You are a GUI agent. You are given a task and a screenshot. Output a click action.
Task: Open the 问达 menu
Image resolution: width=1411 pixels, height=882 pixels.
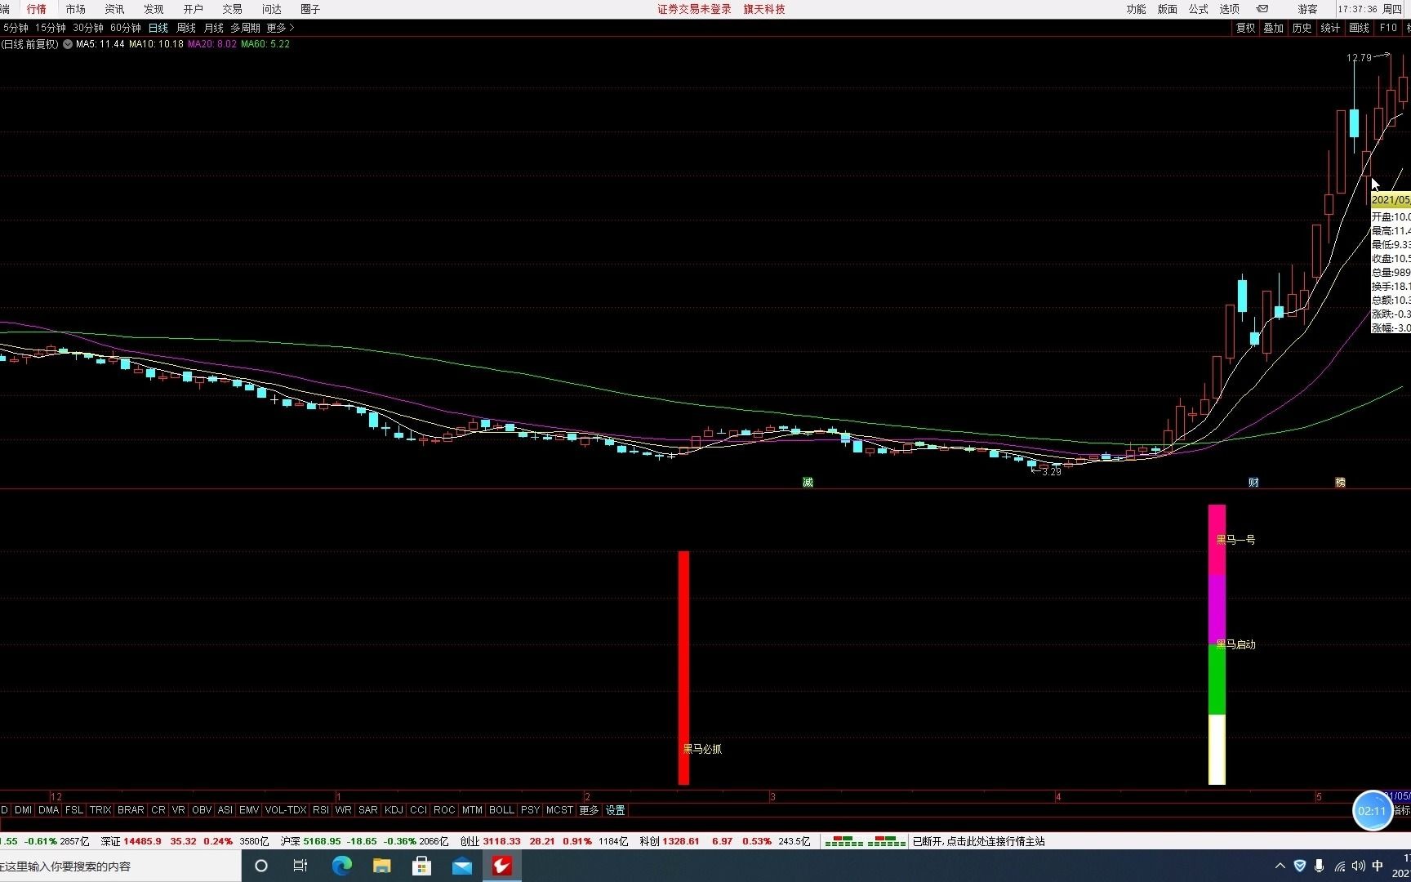[x=271, y=9]
